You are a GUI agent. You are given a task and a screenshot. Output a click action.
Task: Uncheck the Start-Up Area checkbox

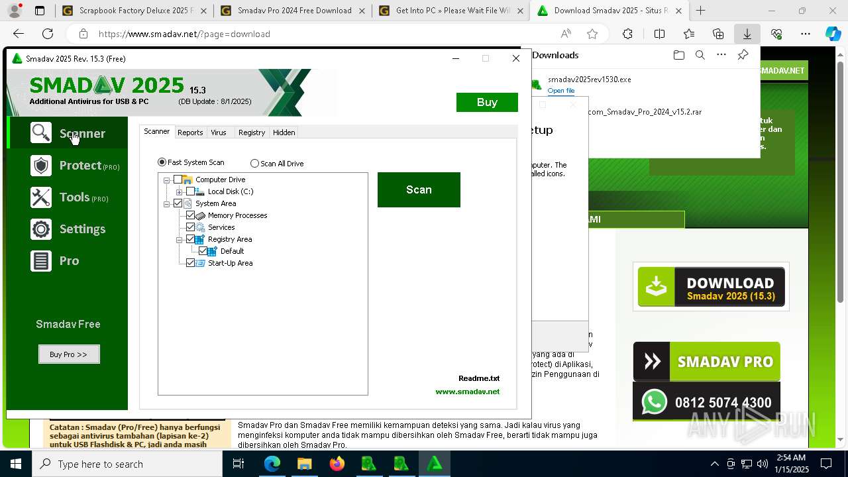point(190,263)
